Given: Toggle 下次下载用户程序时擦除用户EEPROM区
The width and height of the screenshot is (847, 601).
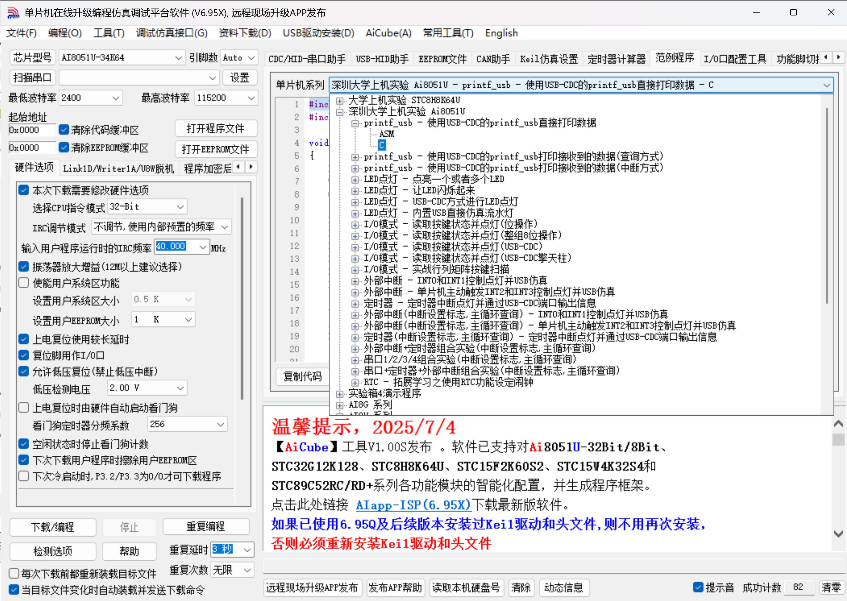Looking at the screenshot, I should pos(24,460).
